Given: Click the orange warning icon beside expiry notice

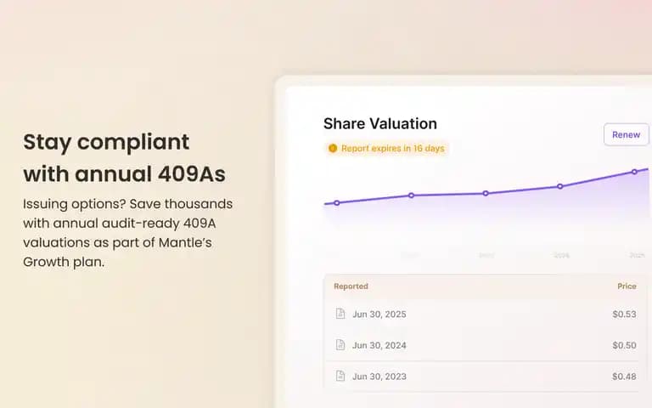Looking at the screenshot, I should coord(333,148).
